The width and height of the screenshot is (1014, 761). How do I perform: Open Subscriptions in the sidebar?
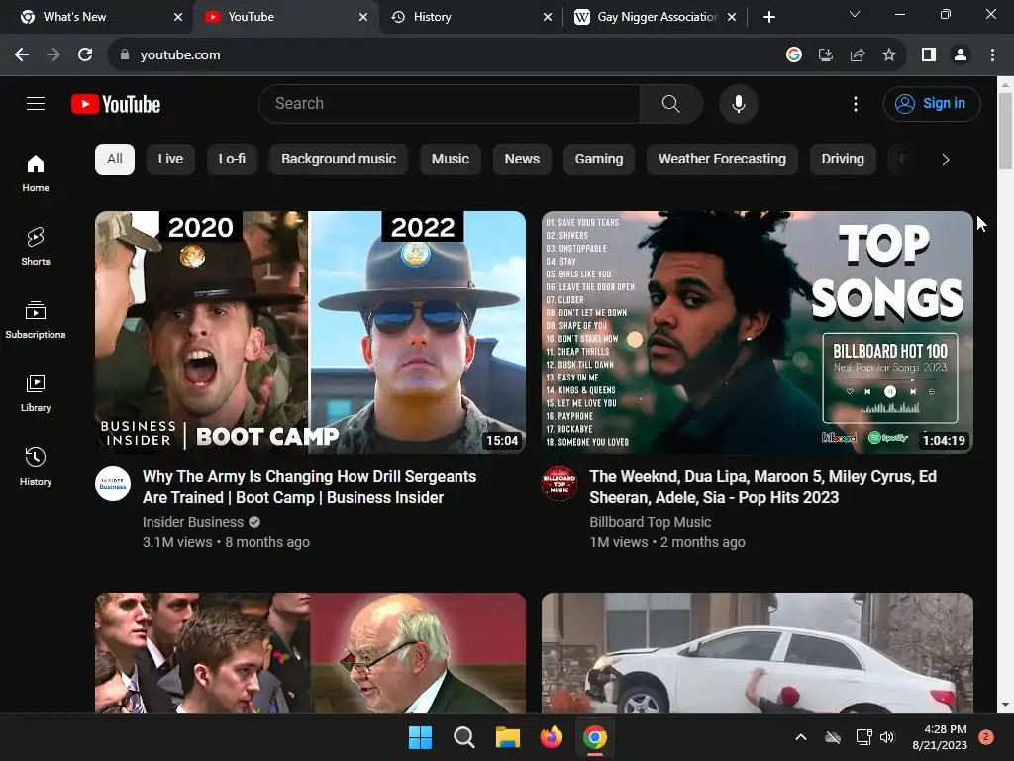[36, 320]
